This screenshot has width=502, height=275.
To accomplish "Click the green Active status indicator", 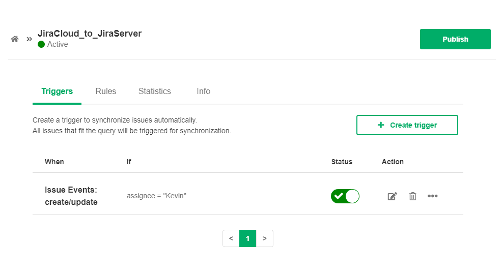I will coord(41,44).
